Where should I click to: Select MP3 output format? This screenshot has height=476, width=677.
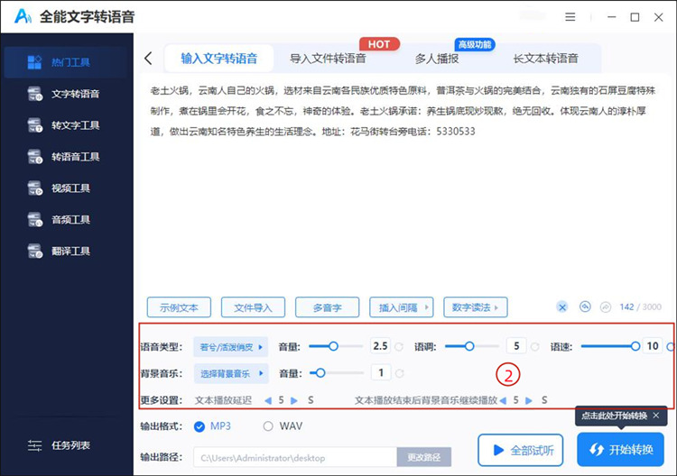[199, 426]
